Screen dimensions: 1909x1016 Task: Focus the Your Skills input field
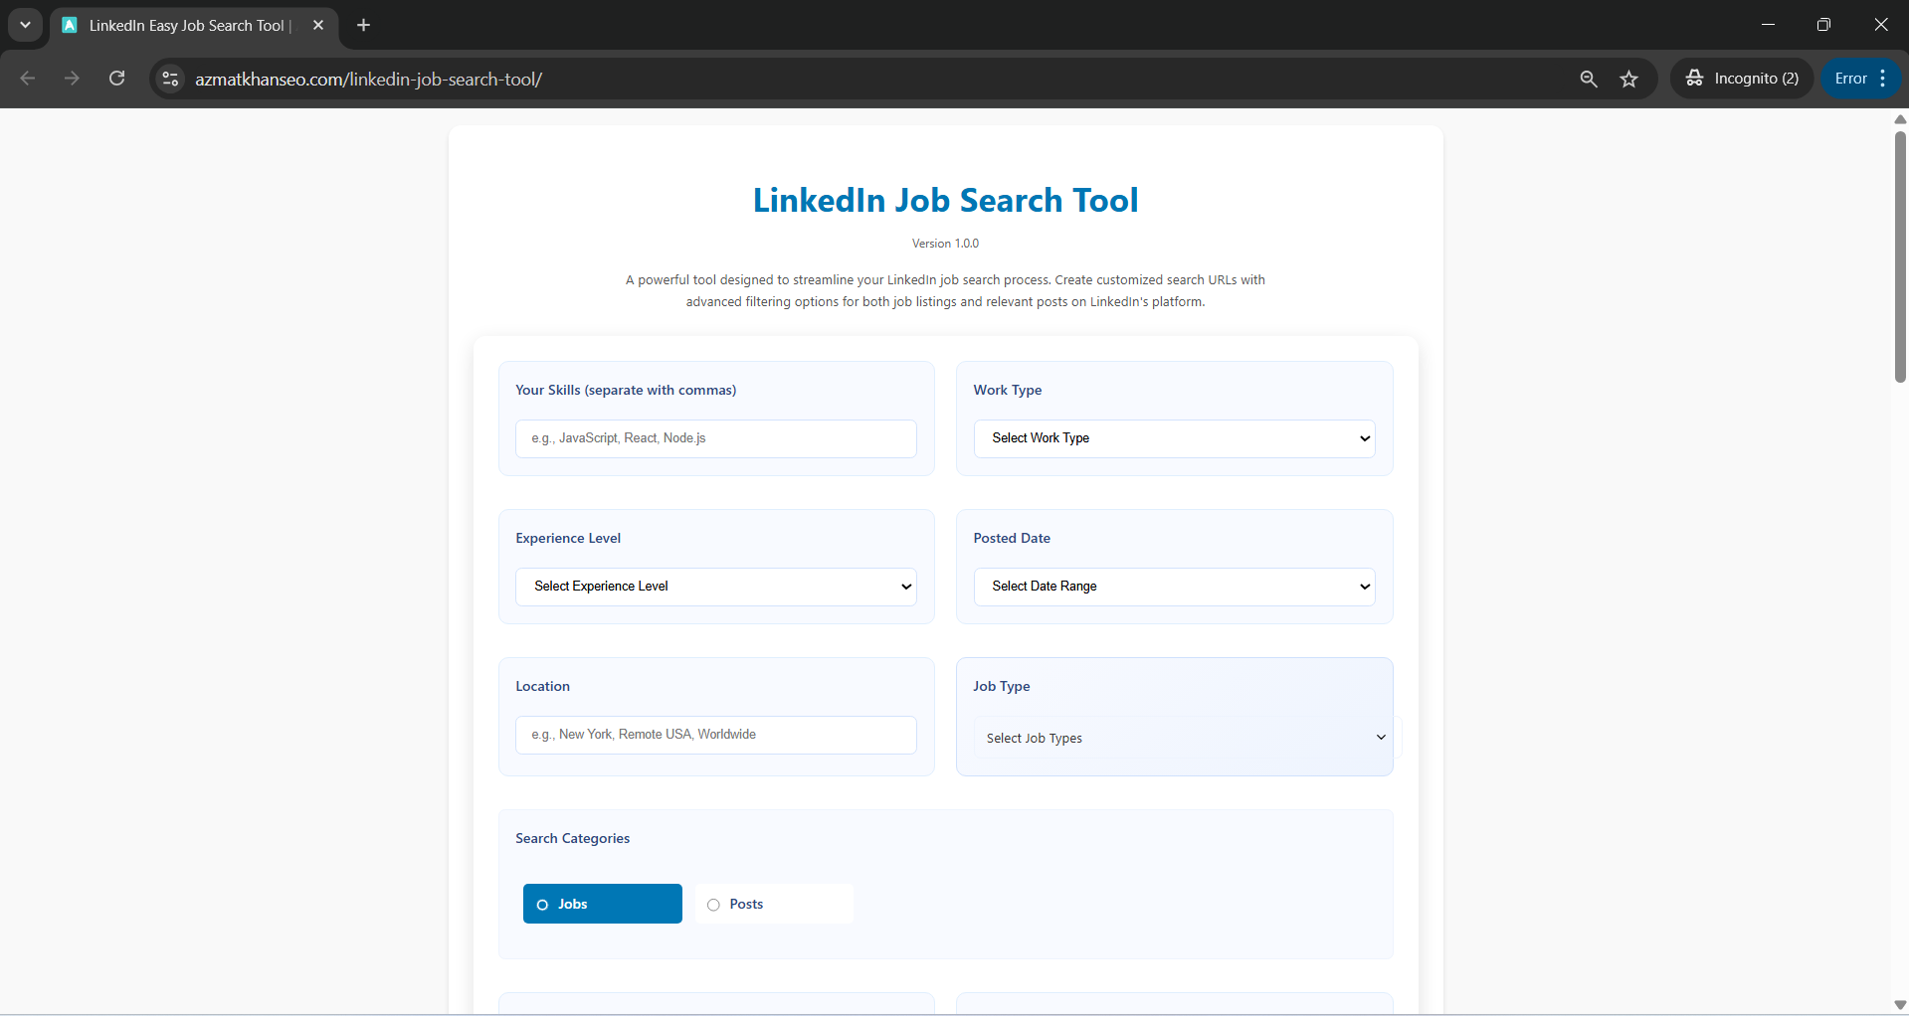click(716, 438)
